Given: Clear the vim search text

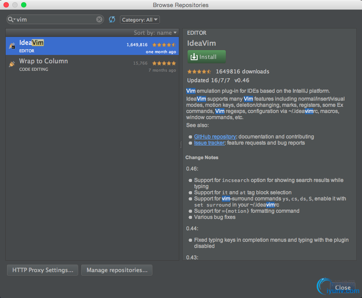Looking at the screenshot, I should [99, 19].
